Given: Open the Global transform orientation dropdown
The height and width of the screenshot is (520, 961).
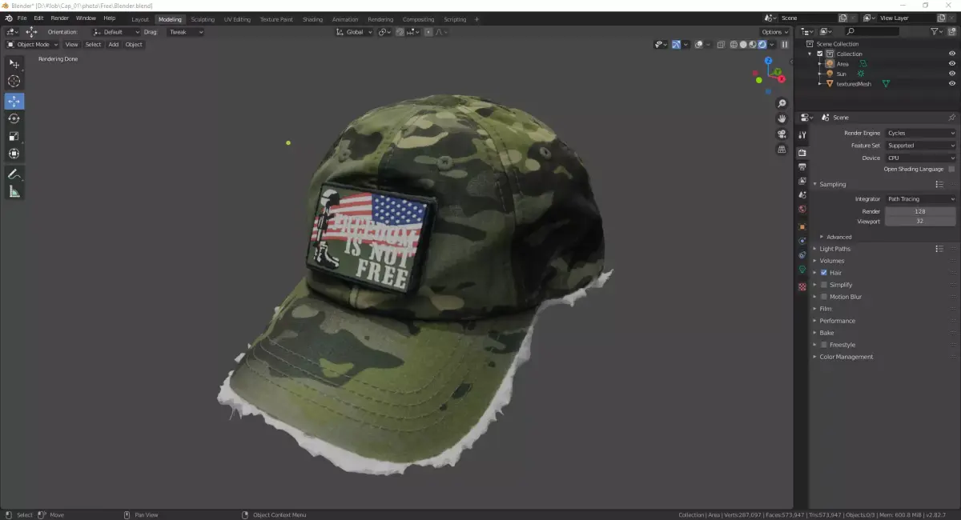Looking at the screenshot, I should tap(354, 32).
